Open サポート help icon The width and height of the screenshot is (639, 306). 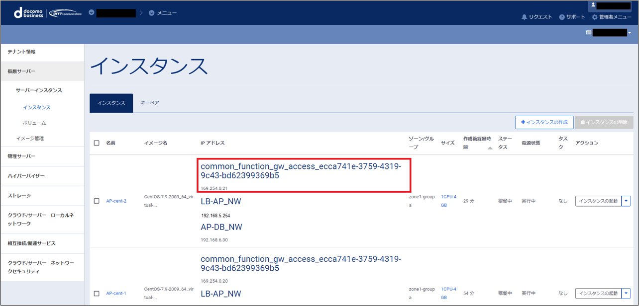click(x=562, y=17)
